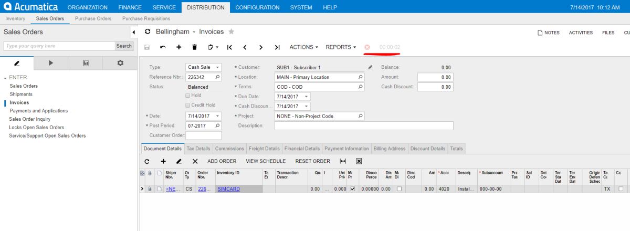Add a row to details grid
Screen dimensions: 630x231
[163, 161]
